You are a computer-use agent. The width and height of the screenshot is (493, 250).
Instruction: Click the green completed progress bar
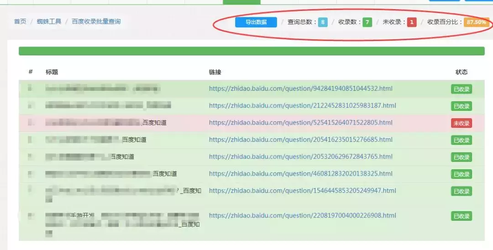point(252,51)
